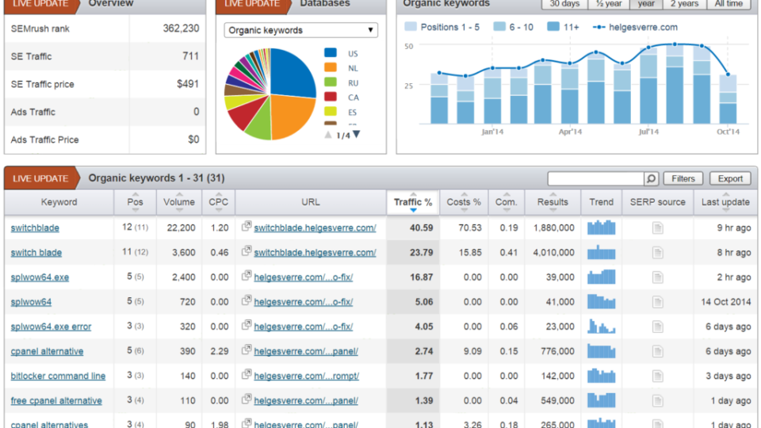Sort table by Costs % column

(464, 202)
